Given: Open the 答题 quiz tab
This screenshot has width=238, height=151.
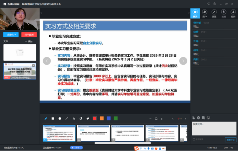Looking at the screenshot, I should [x=214, y=13].
